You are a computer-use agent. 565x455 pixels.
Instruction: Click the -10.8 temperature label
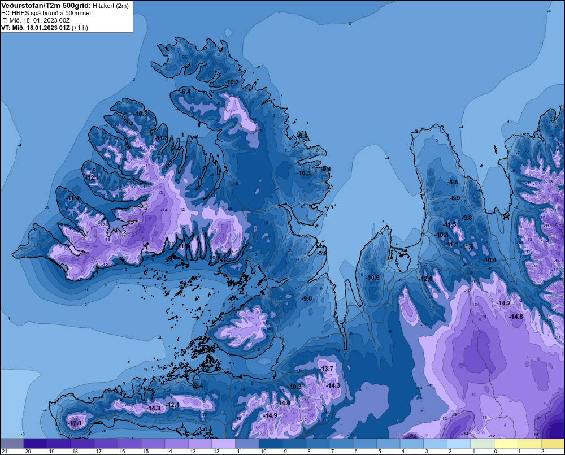(x=442, y=235)
